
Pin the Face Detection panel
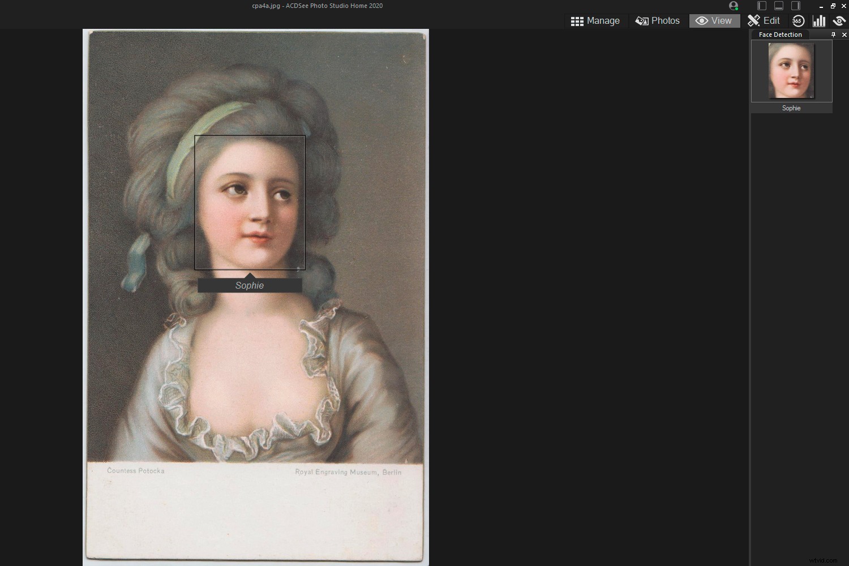833,35
